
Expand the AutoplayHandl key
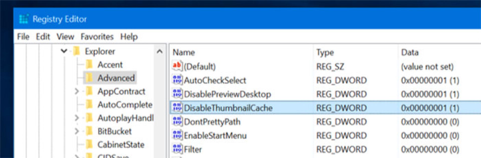pos(77,118)
